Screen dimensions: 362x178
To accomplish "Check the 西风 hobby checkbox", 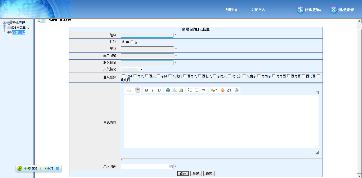I will click(x=147, y=76).
